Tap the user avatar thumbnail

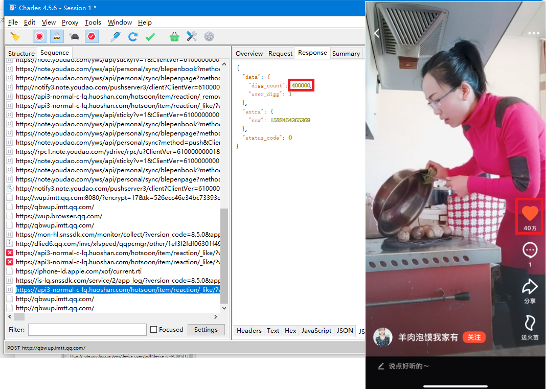click(x=383, y=337)
